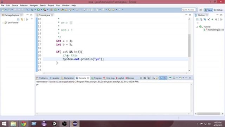Click the Open Type icon in toolbar
Viewport: 225px width, 127px height.
tap(62, 10)
